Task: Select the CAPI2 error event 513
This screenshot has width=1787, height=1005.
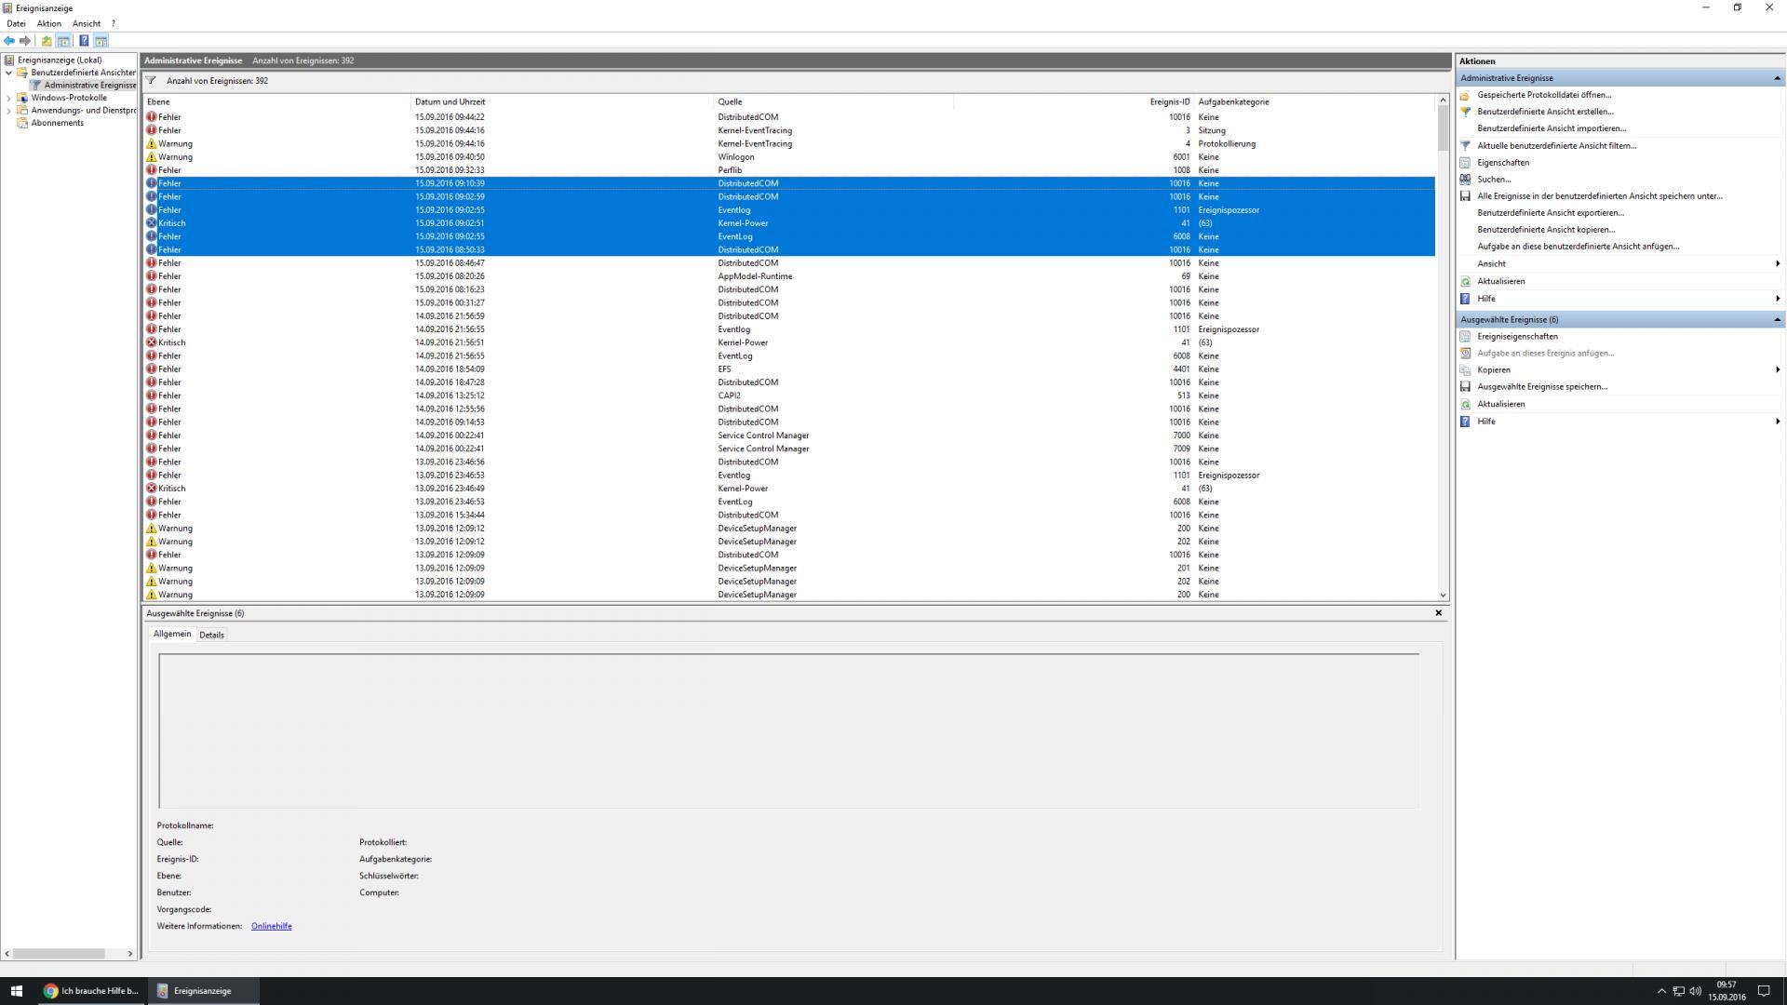Action: [789, 395]
